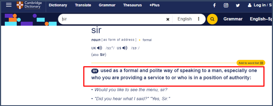Image resolution: width=273 pixels, height=106 pixels.
Task: Open the +Plus menu item
Action: [154, 5]
